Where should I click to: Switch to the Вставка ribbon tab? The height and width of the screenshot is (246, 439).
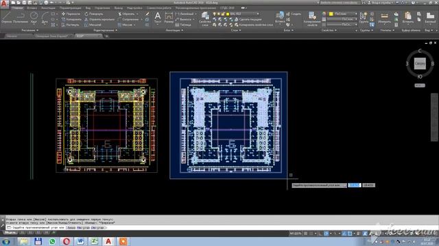coord(32,8)
